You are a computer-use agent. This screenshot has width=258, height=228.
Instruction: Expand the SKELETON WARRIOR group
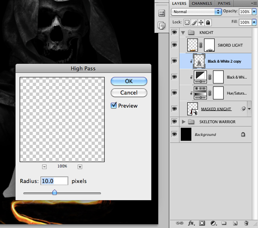pos(184,122)
